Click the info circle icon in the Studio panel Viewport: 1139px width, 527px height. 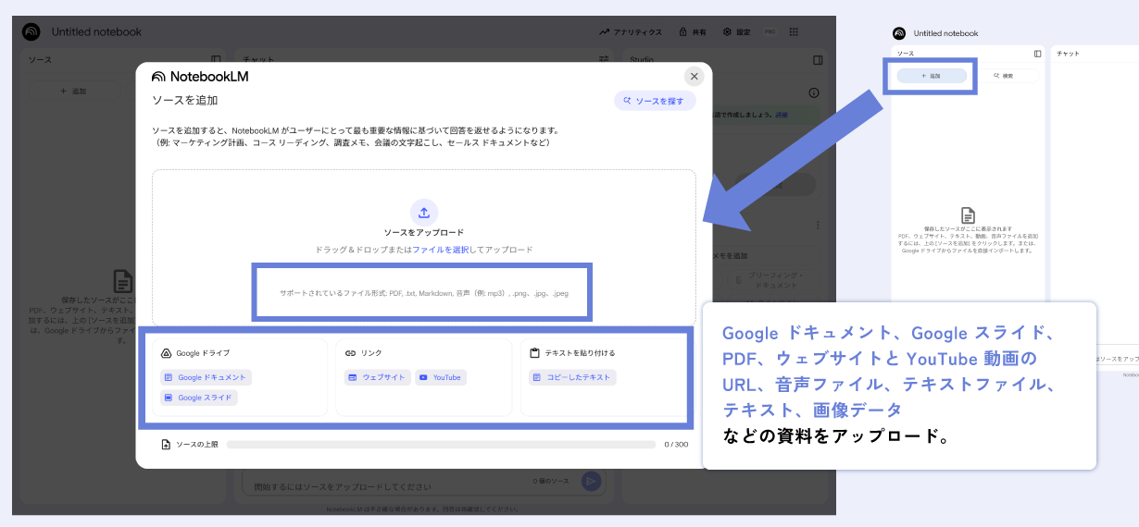click(x=814, y=92)
